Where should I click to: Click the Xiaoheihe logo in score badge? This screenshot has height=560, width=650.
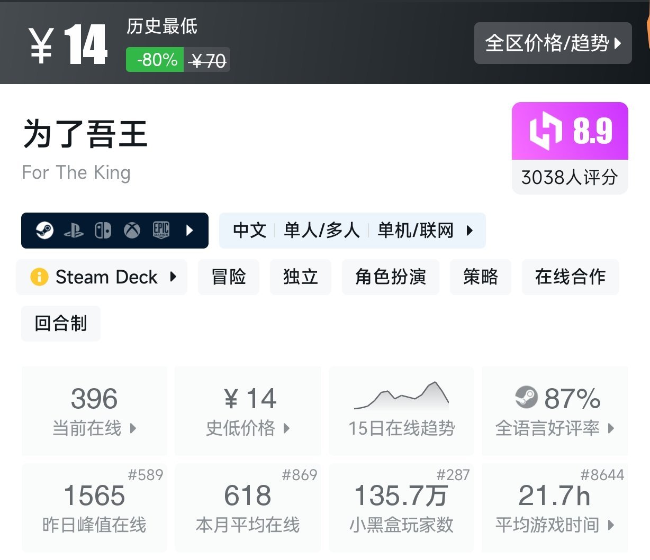[x=546, y=131]
